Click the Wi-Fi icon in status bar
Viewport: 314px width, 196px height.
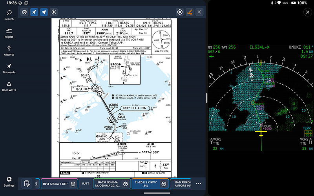278,3
